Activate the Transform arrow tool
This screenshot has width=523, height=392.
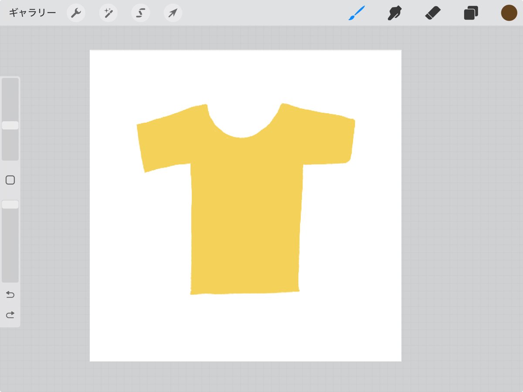(x=173, y=13)
